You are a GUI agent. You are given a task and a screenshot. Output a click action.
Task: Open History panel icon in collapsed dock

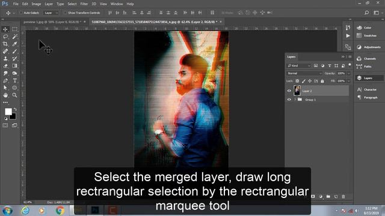coord(348,28)
